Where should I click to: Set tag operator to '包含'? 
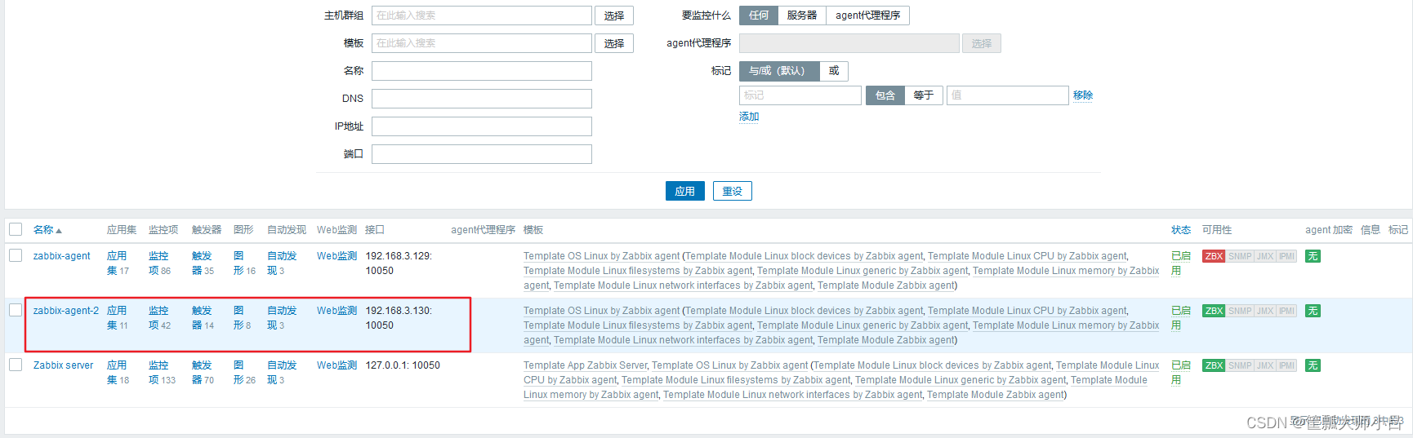coord(885,95)
